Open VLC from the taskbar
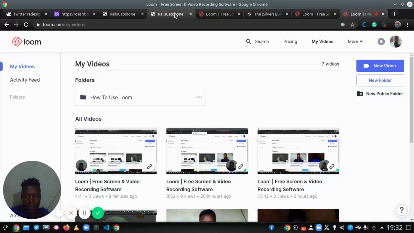414x233 pixels. coord(76,227)
